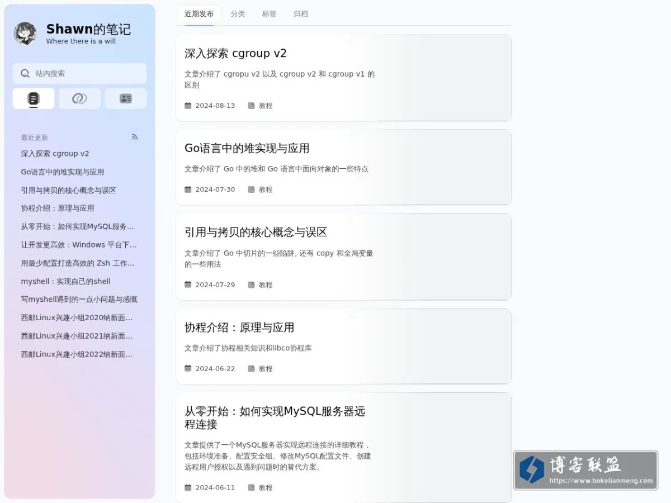Screen dimensions: 671x503
Task: Open the articles list sidebar icon
Action: pyautogui.click(x=34, y=99)
